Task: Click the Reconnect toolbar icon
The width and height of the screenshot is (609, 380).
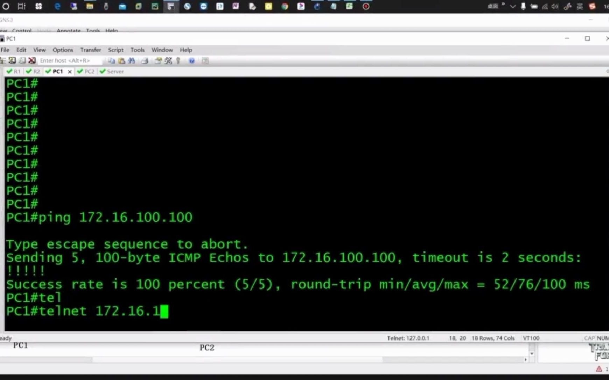Action: 22,60
